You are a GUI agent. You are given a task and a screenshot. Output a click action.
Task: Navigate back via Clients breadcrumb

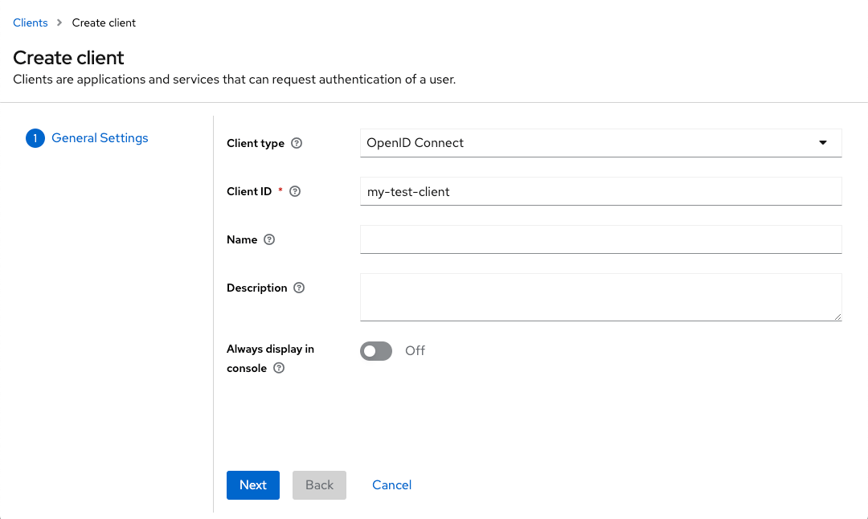(30, 22)
